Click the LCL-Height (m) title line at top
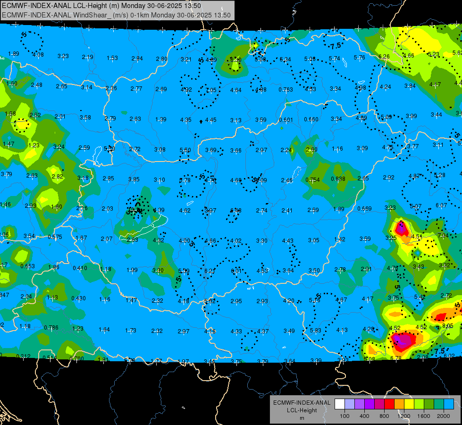The width and height of the screenshot is (462, 425). [101, 6]
